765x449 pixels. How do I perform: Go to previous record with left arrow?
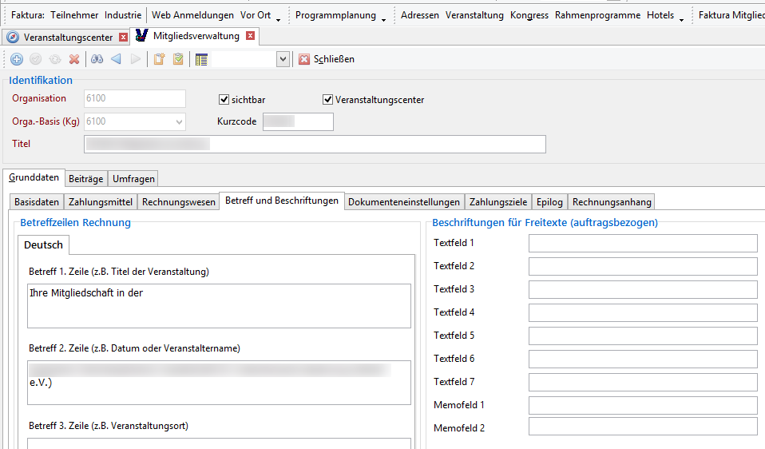[116, 59]
